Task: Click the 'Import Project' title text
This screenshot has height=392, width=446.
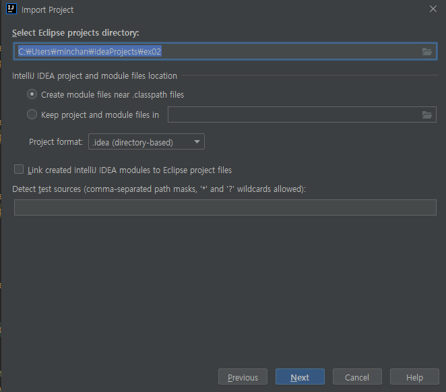Action: (x=48, y=10)
